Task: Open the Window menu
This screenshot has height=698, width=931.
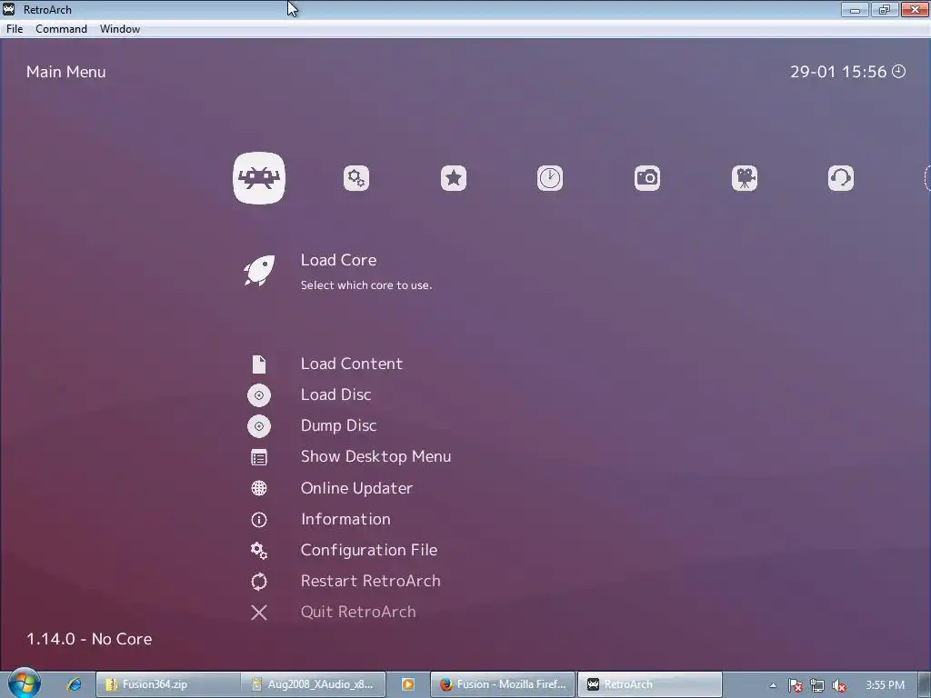Action: (x=120, y=28)
